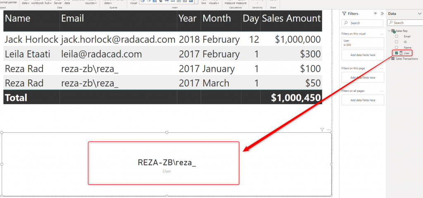Check the Email field checkbox
The width and height of the screenshot is (423, 198).
coord(397,36)
